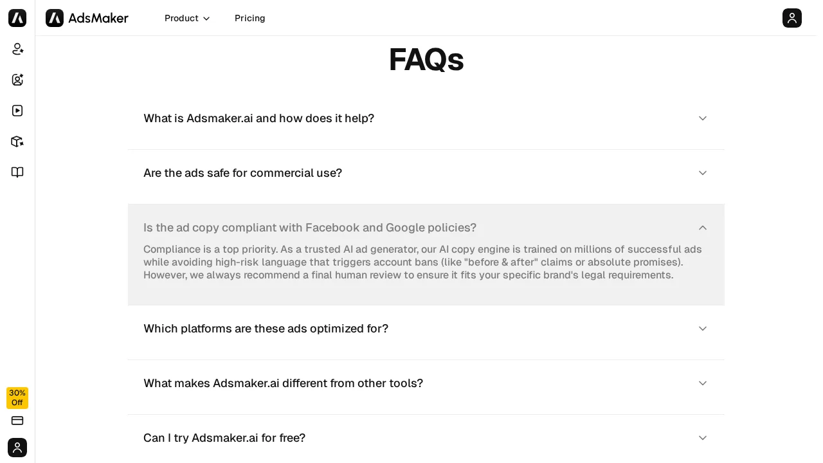Click the chevron beside the commercial use question
Viewport: 823px width, 463px height.
(703, 173)
